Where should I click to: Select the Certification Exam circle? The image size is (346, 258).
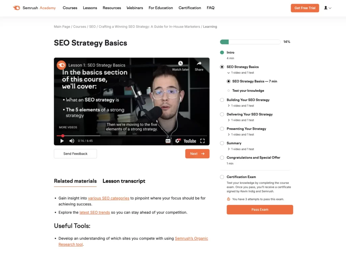[x=222, y=177]
